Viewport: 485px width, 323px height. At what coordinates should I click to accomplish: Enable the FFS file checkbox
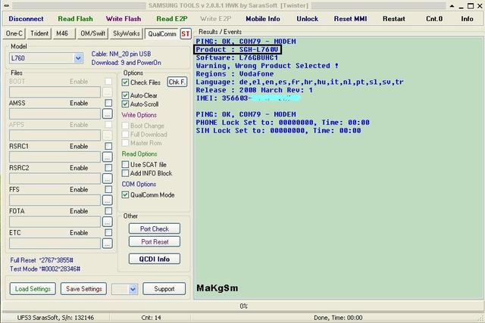[108, 189]
